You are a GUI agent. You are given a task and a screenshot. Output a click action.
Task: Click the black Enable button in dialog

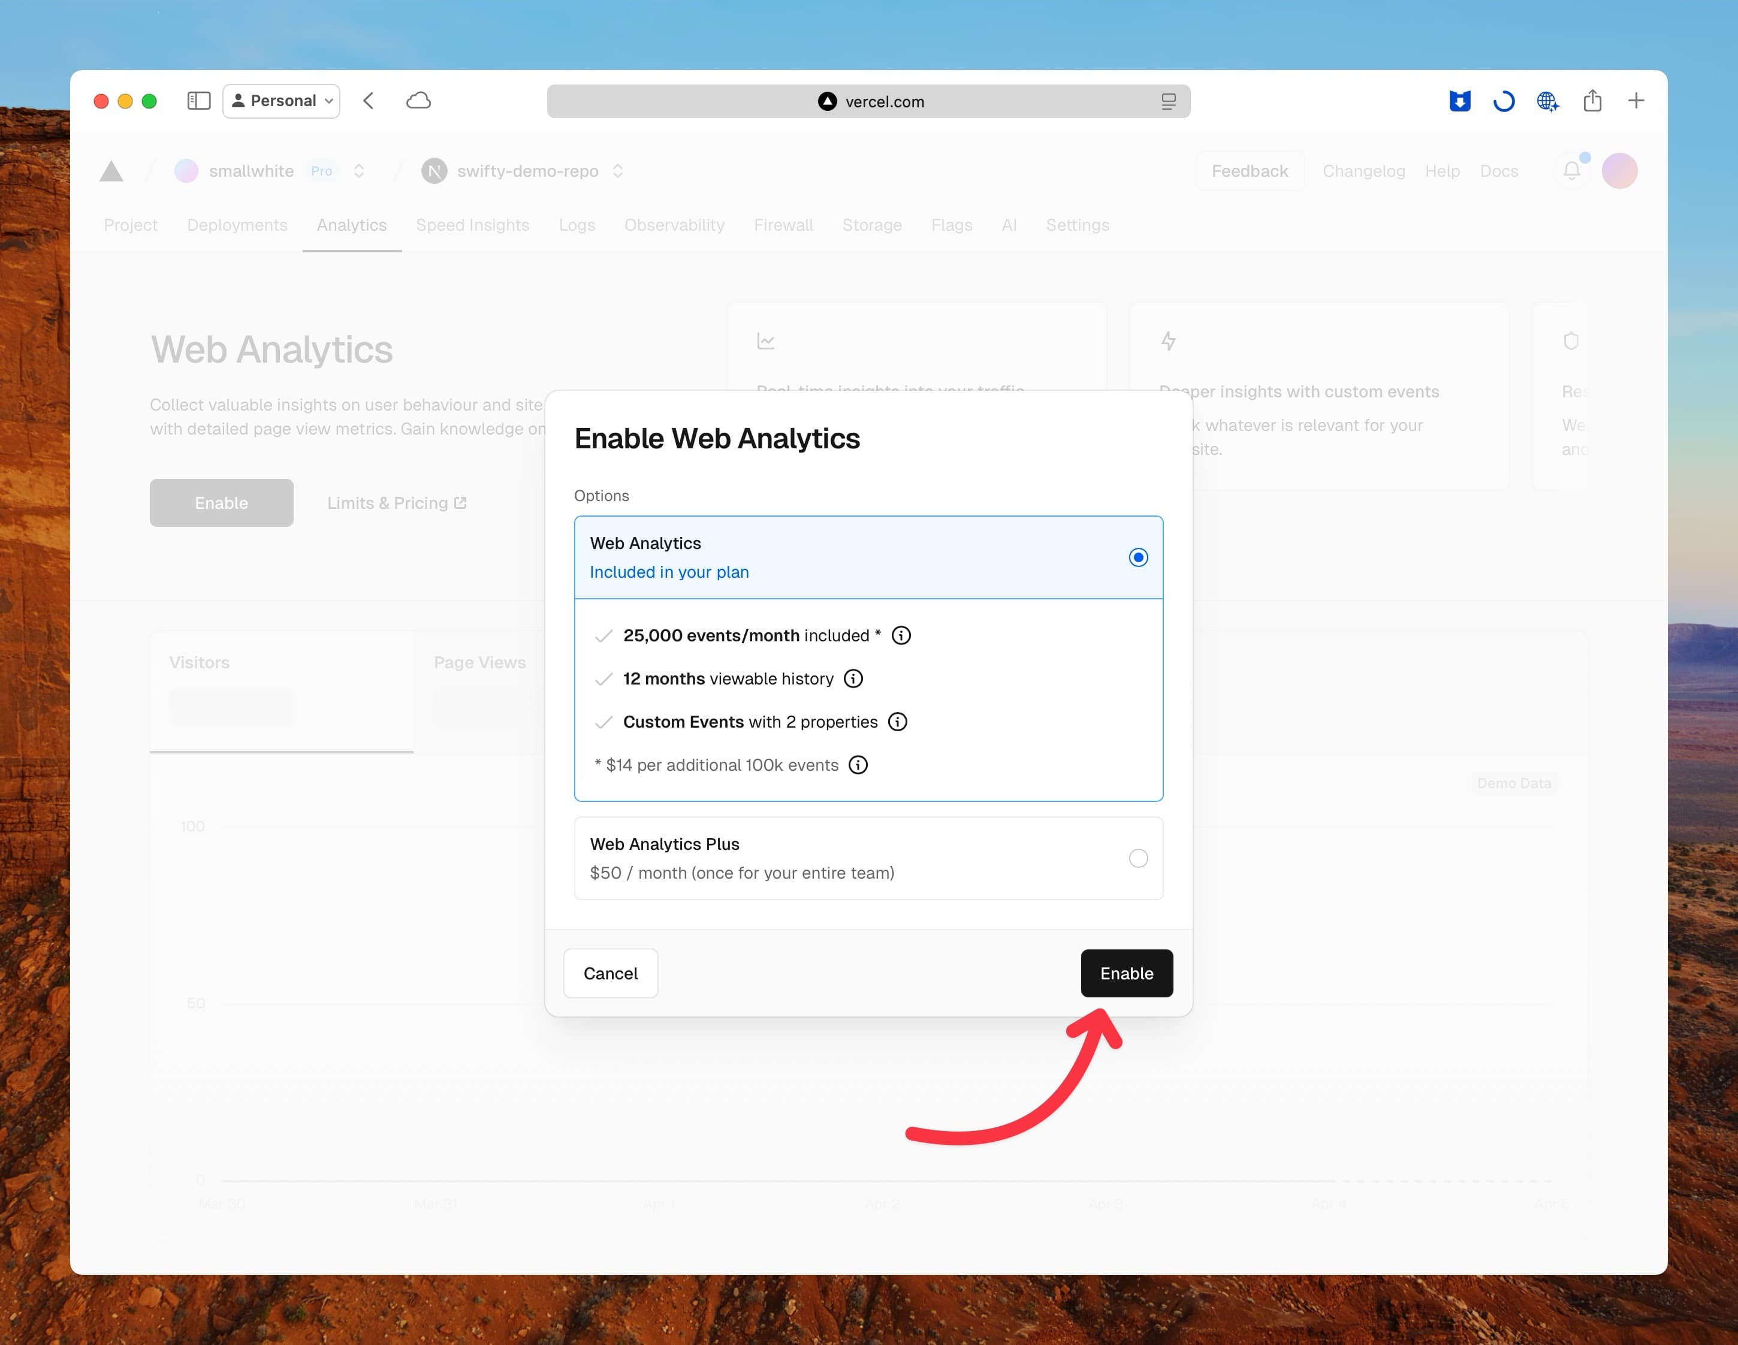click(1127, 973)
